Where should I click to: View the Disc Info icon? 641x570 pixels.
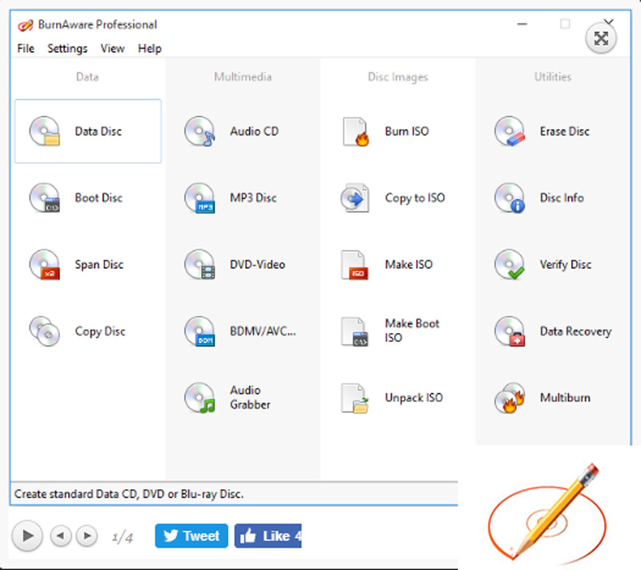[510, 198]
